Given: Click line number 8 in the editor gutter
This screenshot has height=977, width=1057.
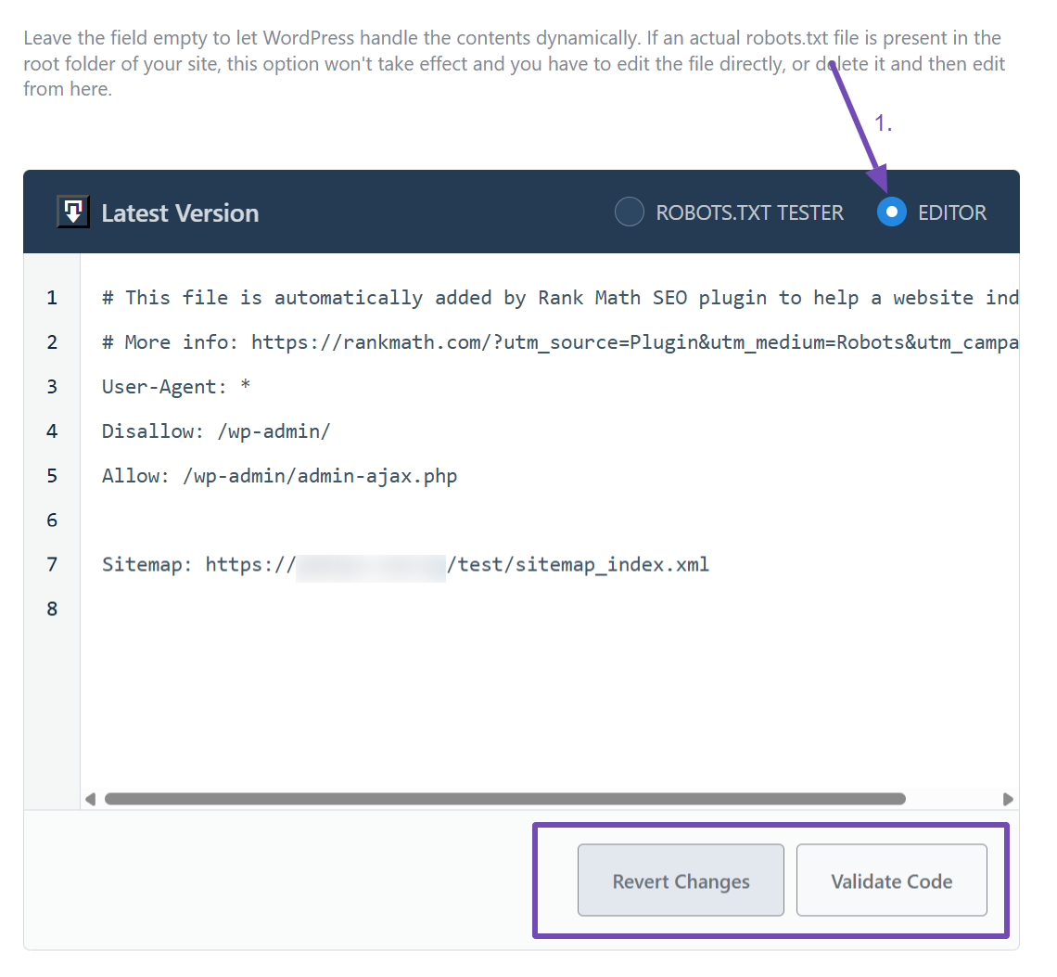Looking at the screenshot, I should [x=52, y=609].
